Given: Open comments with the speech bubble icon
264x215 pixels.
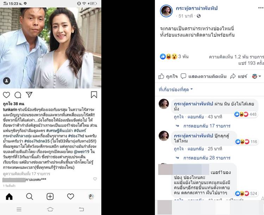Looking at the screenshot, I should point(18,95).
